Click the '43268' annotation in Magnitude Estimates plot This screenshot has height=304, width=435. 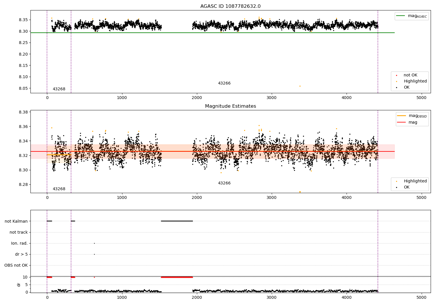pos(59,189)
